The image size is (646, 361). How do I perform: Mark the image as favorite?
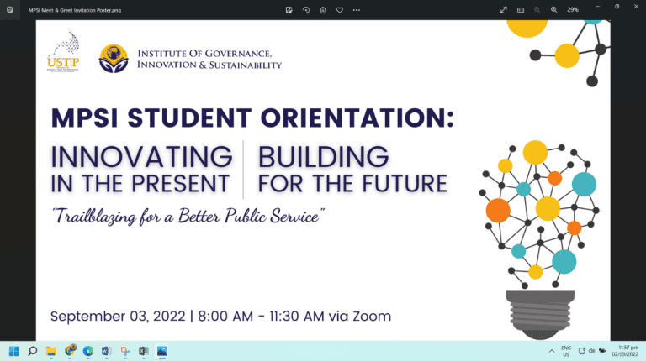click(339, 9)
